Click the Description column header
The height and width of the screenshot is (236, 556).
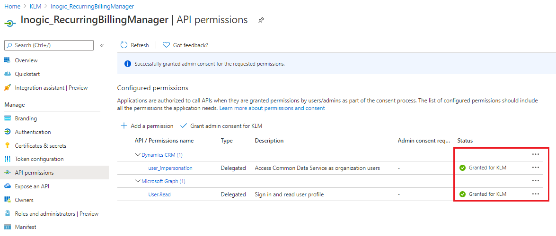[x=269, y=141]
